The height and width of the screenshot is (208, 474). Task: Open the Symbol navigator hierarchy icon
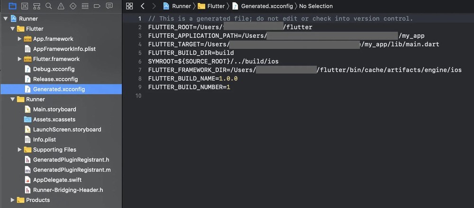tap(36, 6)
